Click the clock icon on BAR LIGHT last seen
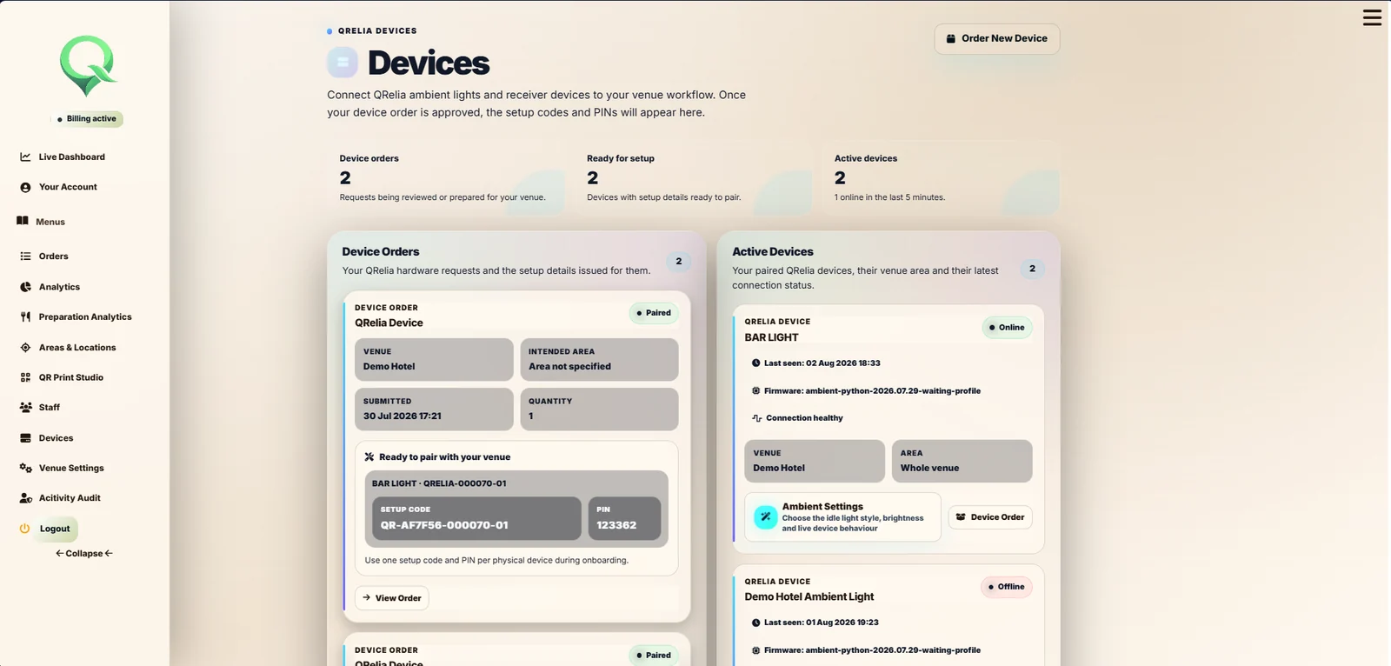This screenshot has width=1391, height=666. point(755,363)
